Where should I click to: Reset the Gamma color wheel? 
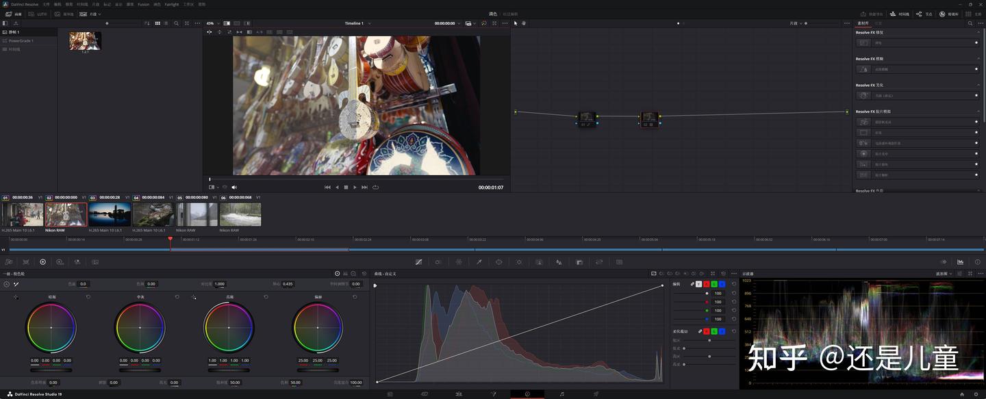pyautogui.click(x=177, y=297)
